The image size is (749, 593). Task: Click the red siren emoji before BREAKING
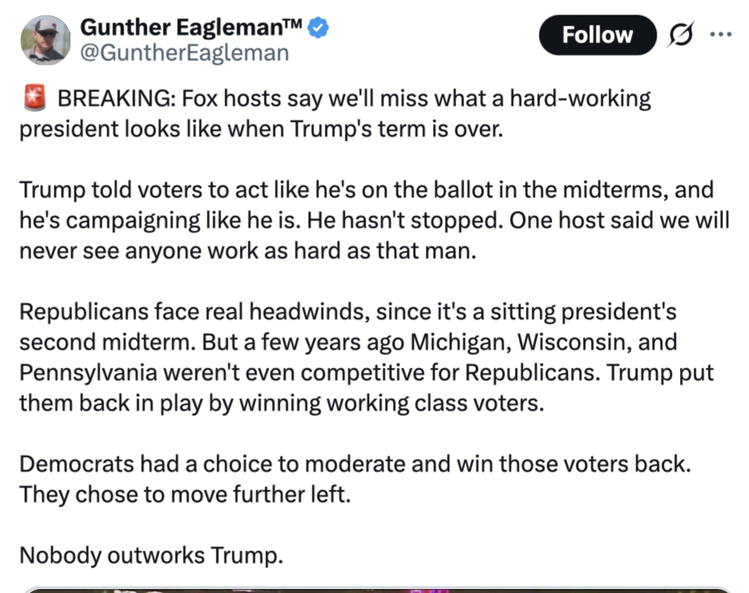pyautogui.click(x=34, y=98)
